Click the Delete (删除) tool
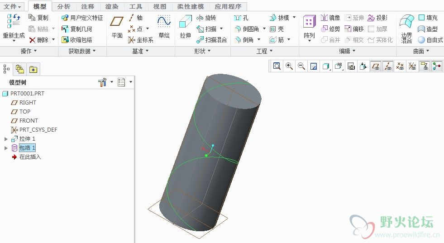This screenshot has height=243, width=444. pyautogui.click(x=39, y=40)
